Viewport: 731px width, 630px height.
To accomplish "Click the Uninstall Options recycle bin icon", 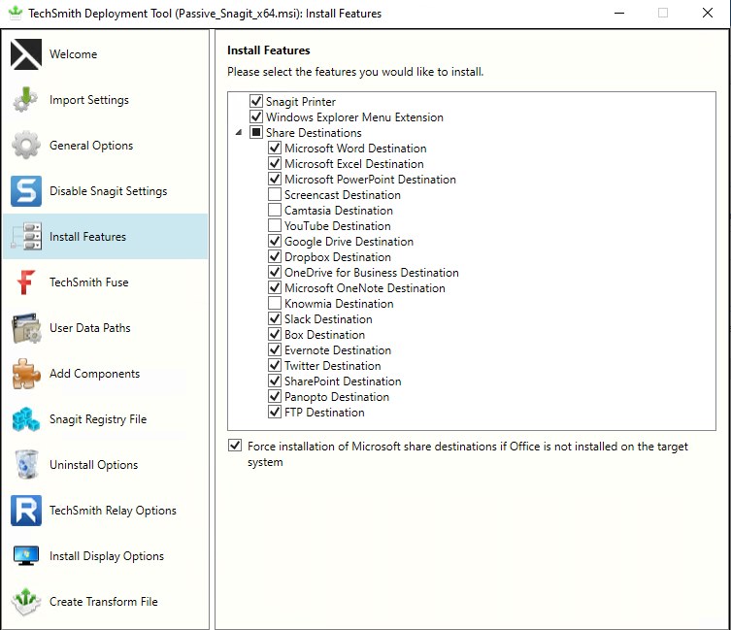I will pyautogui.click(x=26, y=464).
